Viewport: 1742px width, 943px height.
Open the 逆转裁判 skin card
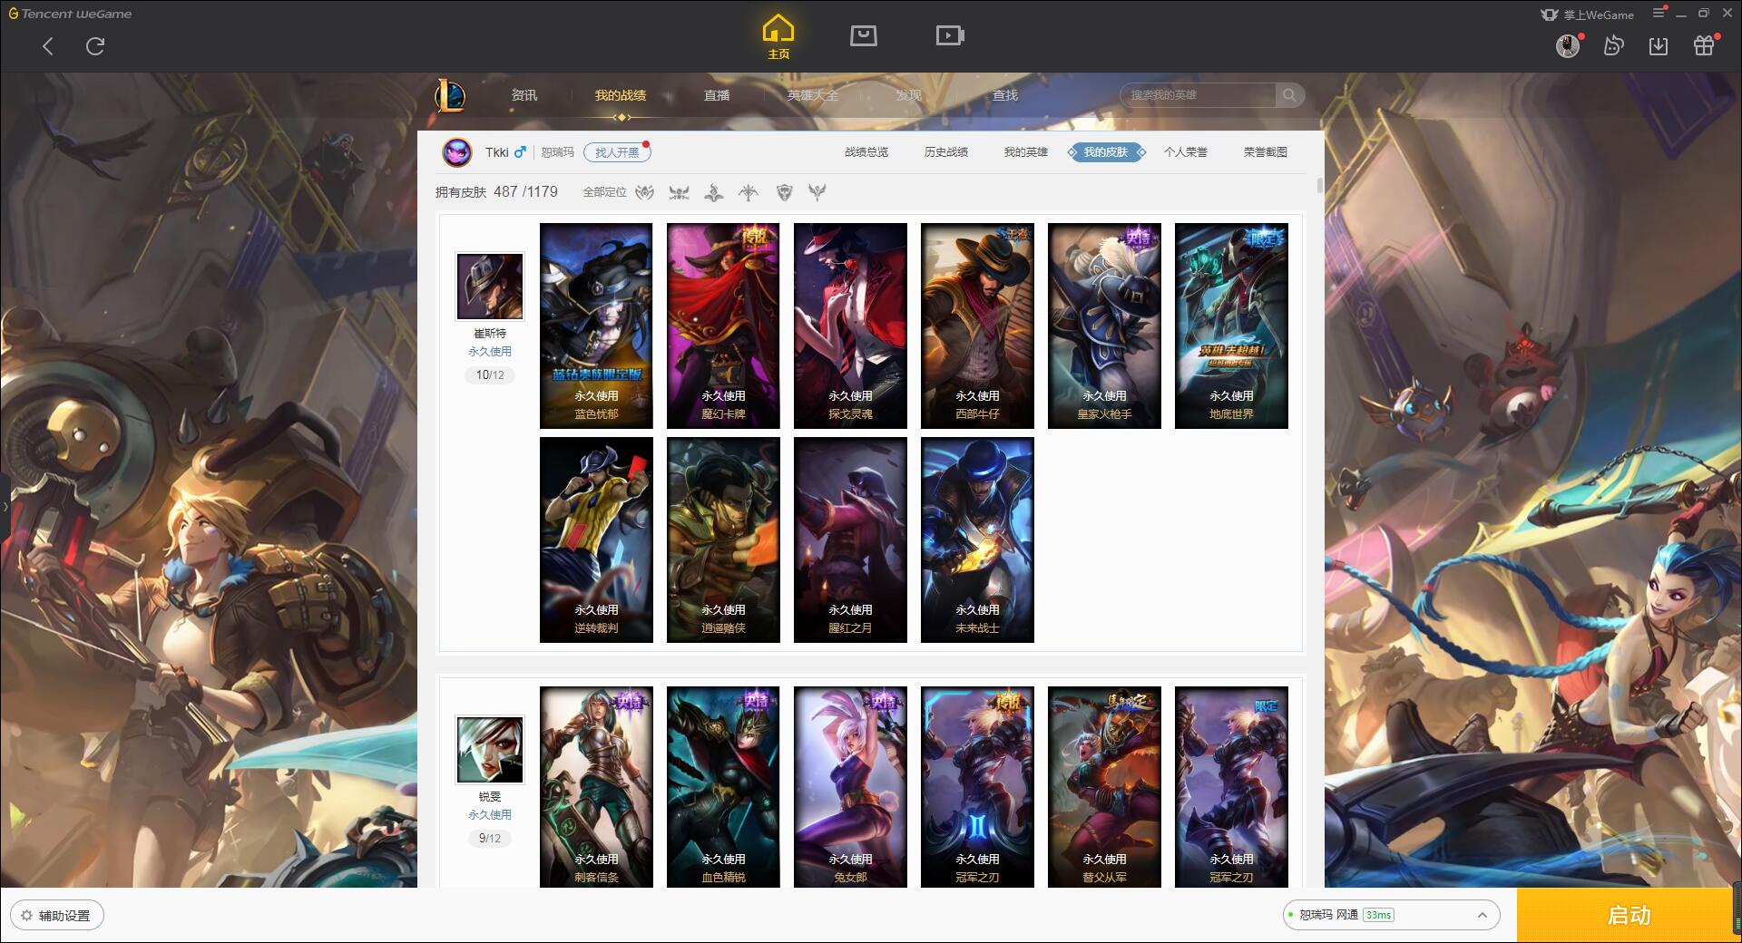596,540
